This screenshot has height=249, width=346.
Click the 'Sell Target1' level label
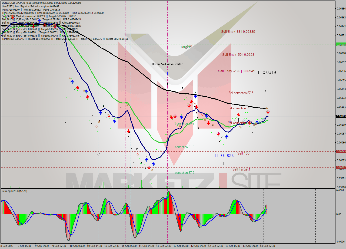point(241,169)
